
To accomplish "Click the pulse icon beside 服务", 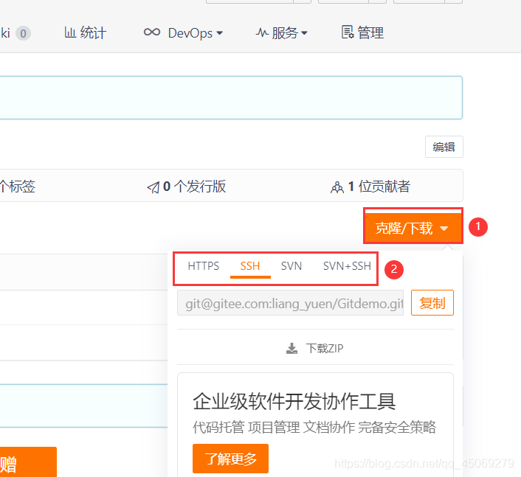I will (262, 32).
